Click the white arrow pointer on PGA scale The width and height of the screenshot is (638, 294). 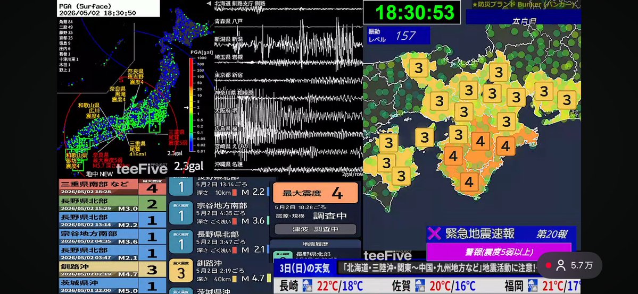[x=186, y=108]
